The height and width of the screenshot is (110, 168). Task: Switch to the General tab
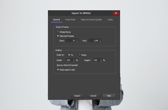coord(56,20)
